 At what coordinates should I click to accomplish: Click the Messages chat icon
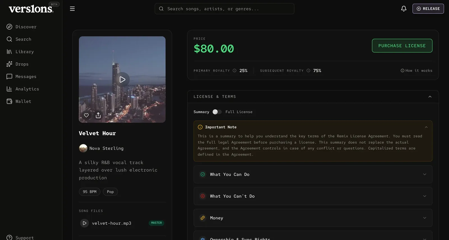[9, 77]
